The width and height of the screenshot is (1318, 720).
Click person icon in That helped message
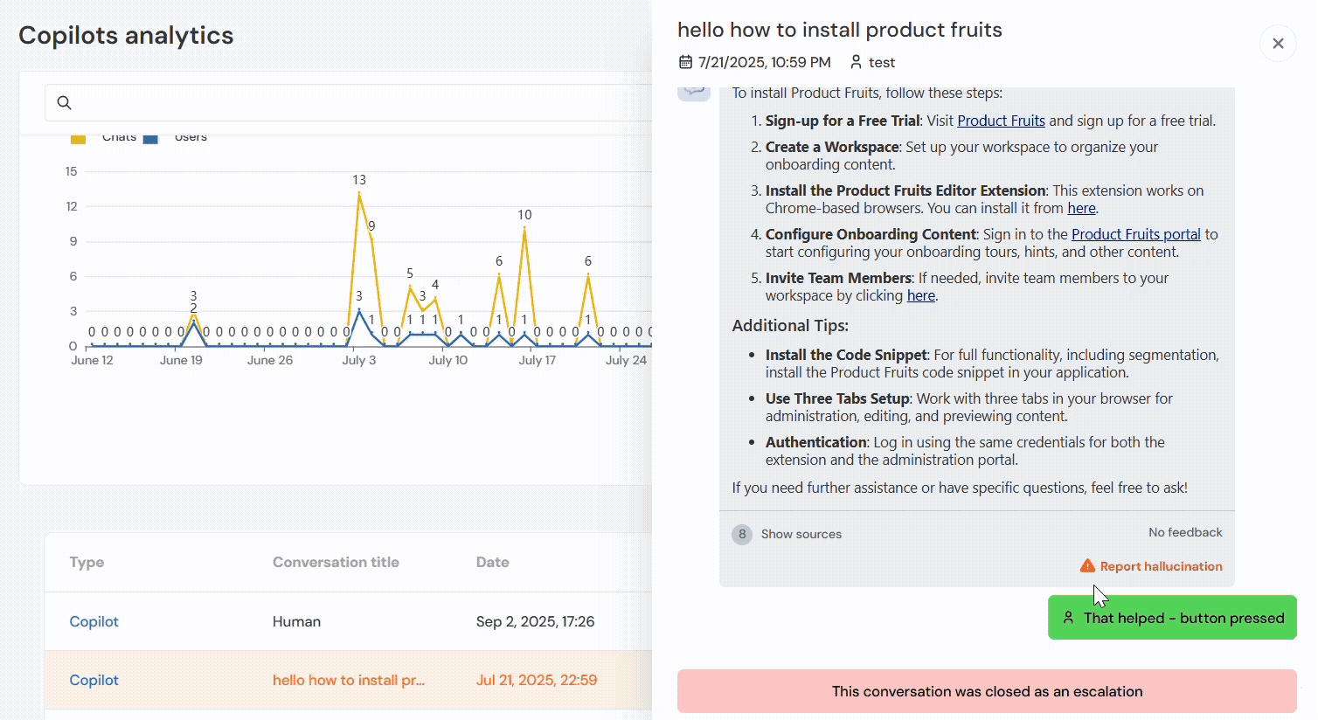1068,618
